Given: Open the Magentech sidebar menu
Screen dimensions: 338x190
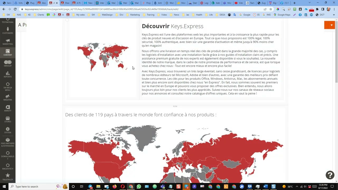Looking at the screenshot, I should pos(8,167).
